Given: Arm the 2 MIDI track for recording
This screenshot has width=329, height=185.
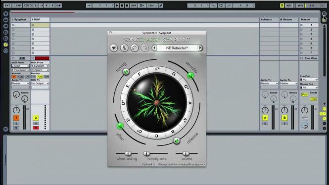Looking at the screenshot, I should click(36, 128).
